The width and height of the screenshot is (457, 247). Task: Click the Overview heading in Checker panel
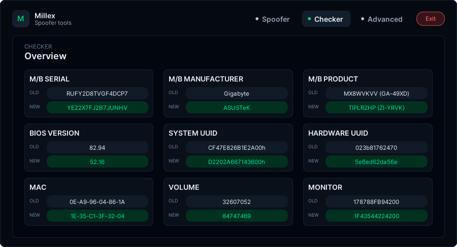[x=46, y=56]
